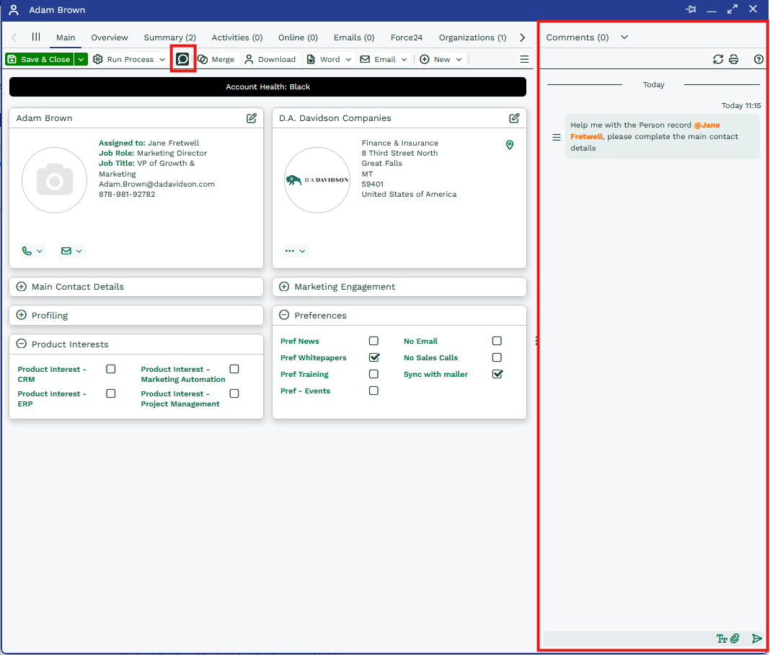Open the Activities (0) tab
770x655 pixels.
coord(236,37)
